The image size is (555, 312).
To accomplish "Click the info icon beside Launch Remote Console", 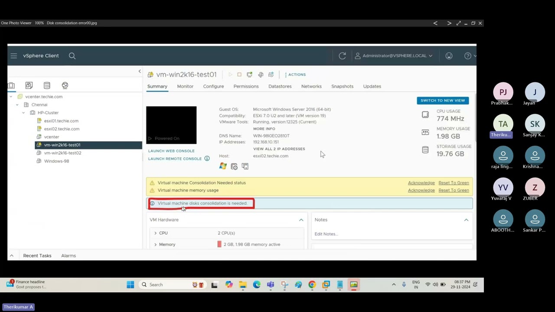I will (x=207, y=159).
